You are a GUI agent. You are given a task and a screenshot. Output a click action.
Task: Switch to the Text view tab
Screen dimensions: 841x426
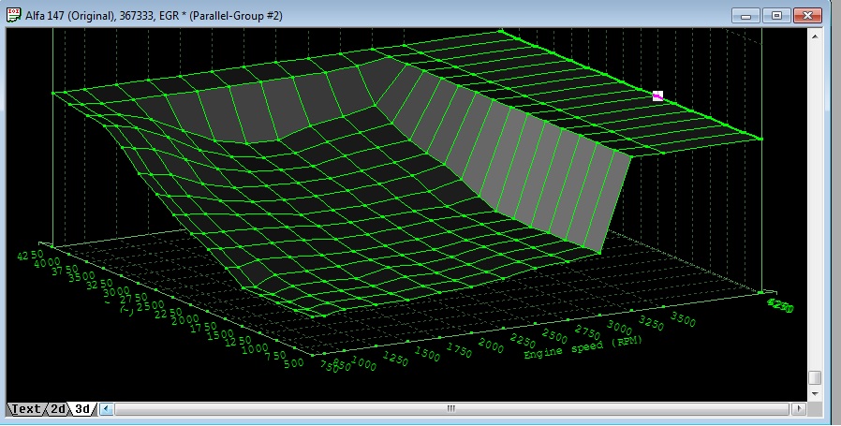point(25,409)
